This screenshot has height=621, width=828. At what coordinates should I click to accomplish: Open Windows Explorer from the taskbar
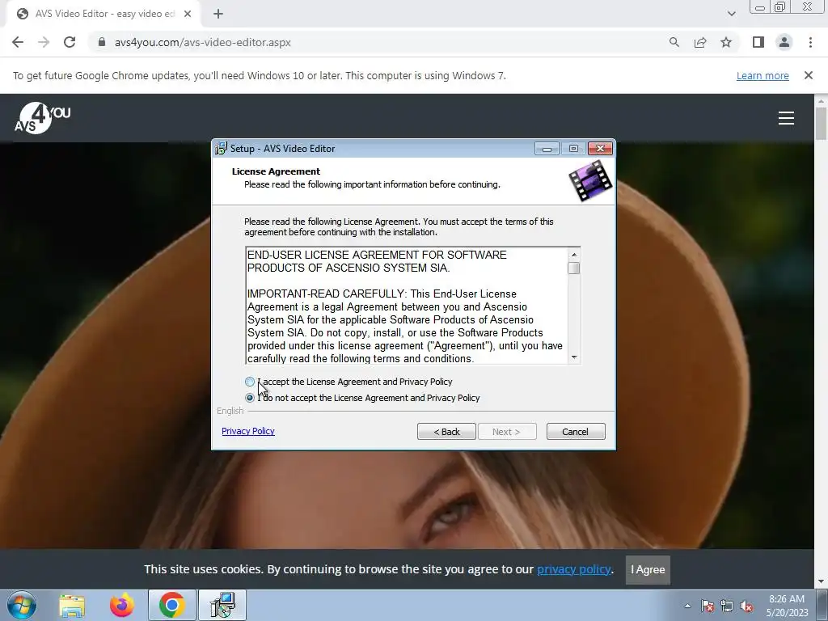(72, 605)
